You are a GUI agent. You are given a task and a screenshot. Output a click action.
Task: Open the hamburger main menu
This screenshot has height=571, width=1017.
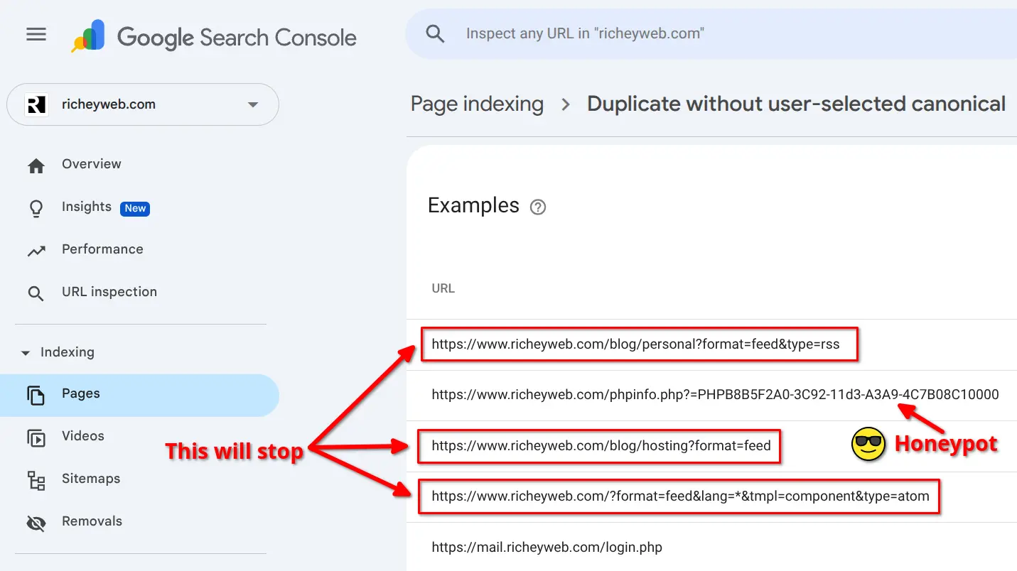click(x=36, y=35)
